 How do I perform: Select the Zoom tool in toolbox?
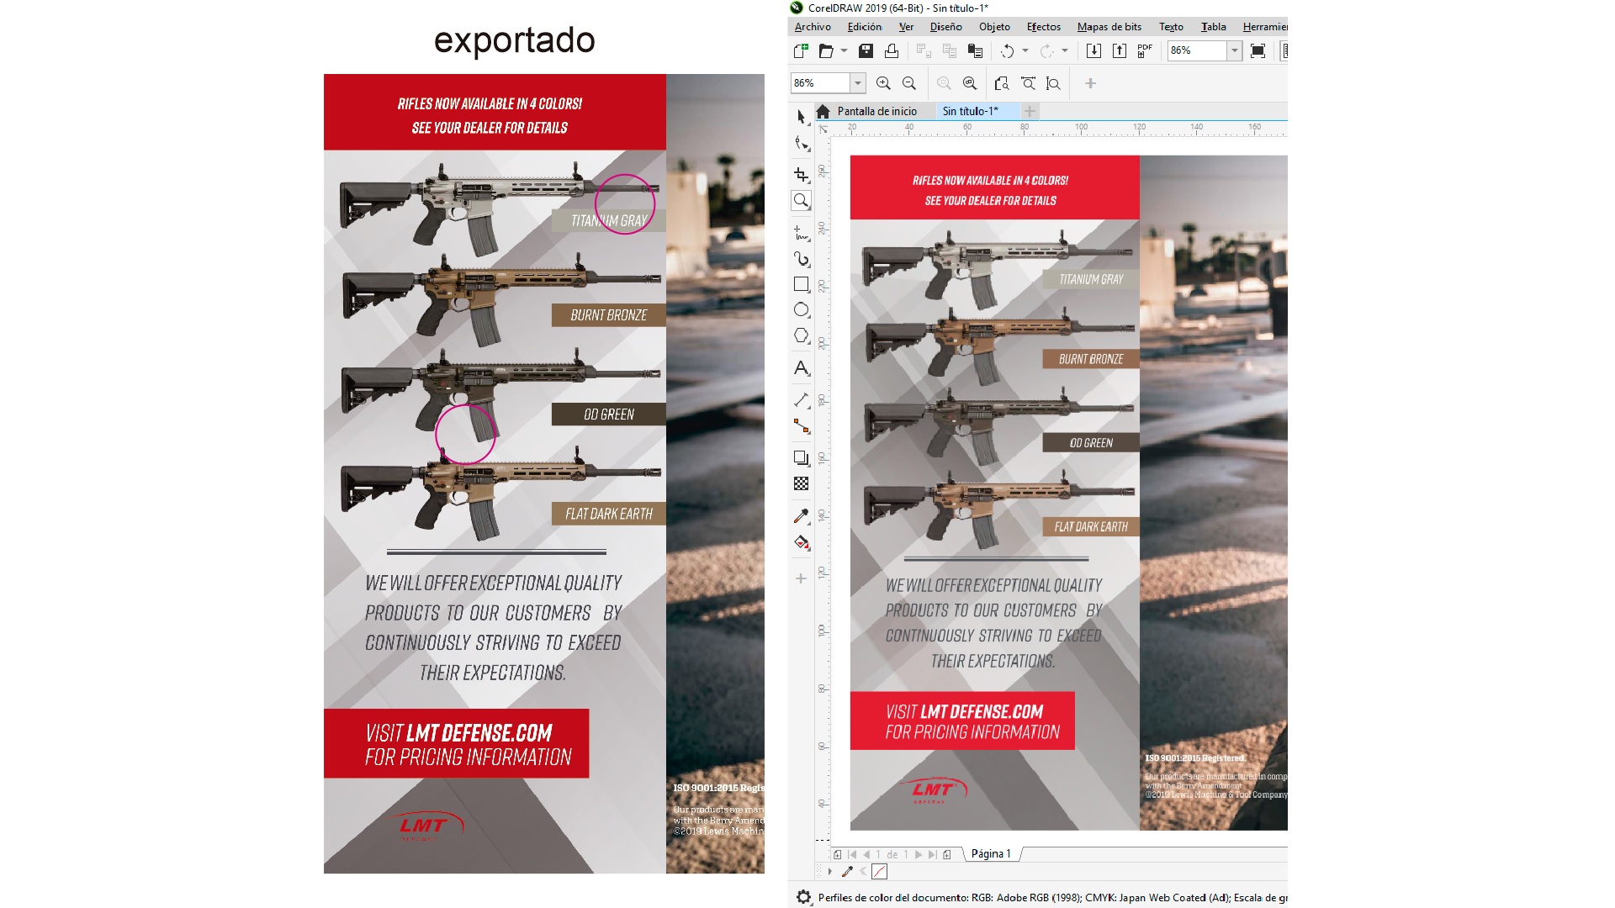click(802, 201)
